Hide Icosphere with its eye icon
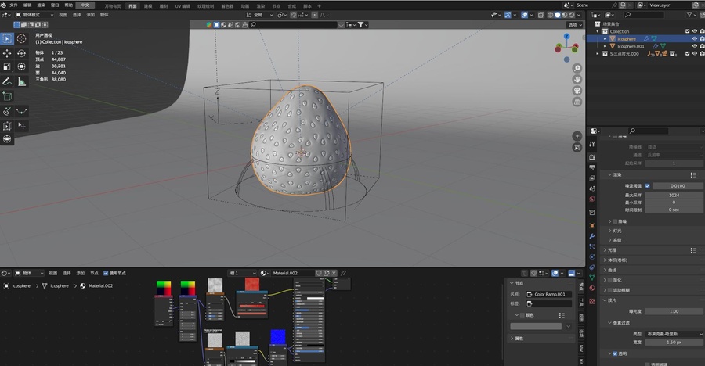705x366 pixels. click(x=695, y=39)
